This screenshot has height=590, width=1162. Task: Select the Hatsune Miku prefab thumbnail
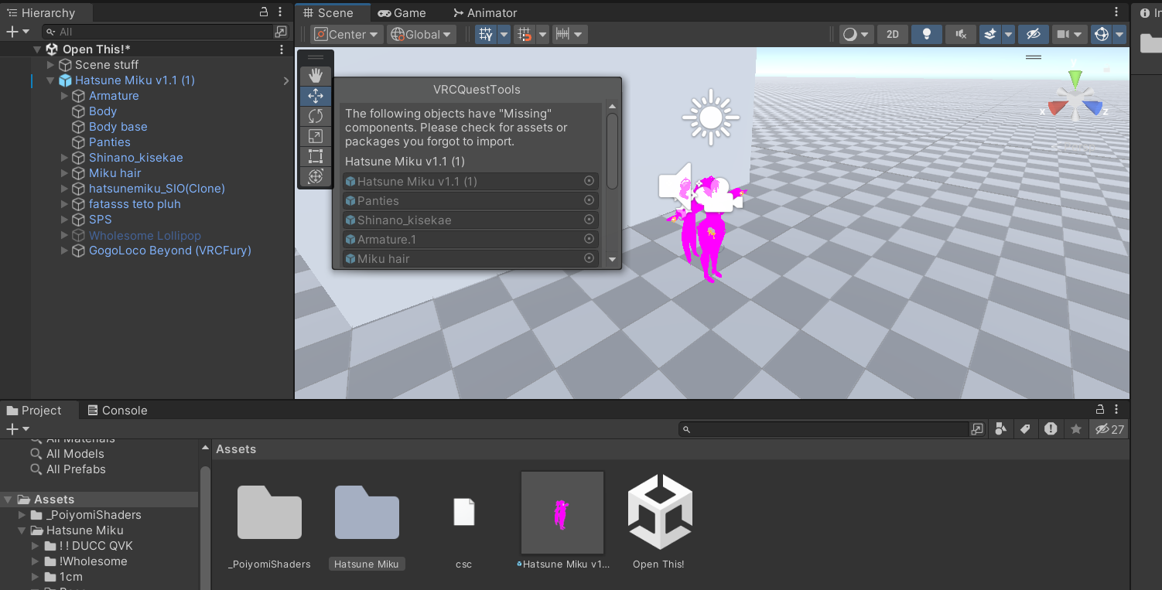coord(562,513)
